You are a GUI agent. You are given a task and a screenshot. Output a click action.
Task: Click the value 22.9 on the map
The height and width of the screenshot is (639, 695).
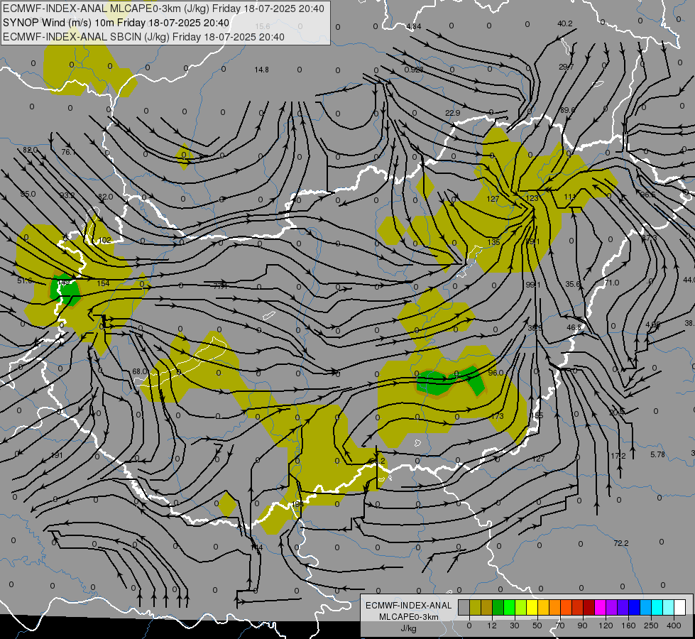tap(452, 113)
